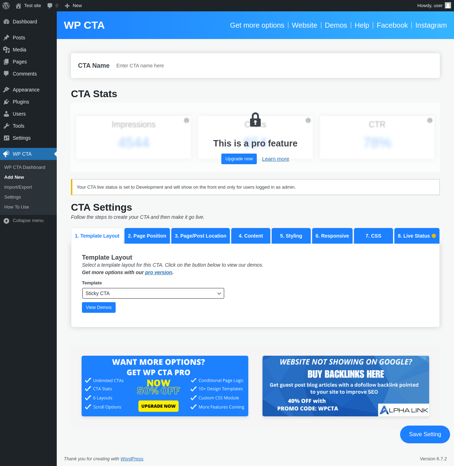Click the CTA Settings heading
The height and width of the screenshot is (466, 454).
tap(101, 207)
